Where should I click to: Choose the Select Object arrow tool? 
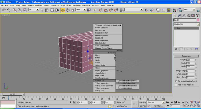coord(42,10)
